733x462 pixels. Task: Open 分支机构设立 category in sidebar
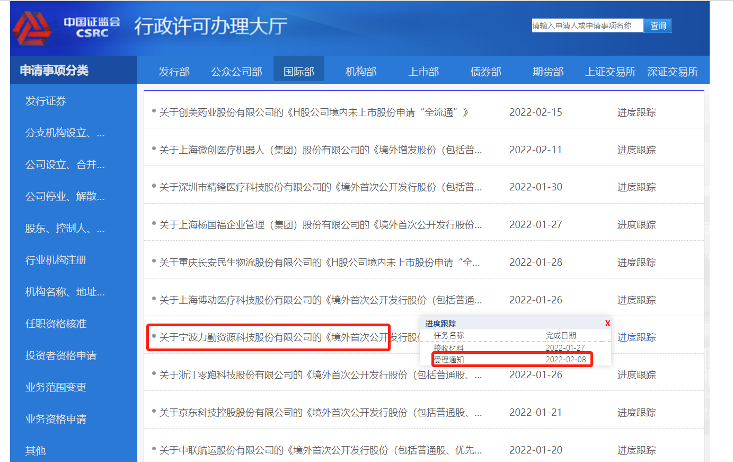click(x=65, y=133)
